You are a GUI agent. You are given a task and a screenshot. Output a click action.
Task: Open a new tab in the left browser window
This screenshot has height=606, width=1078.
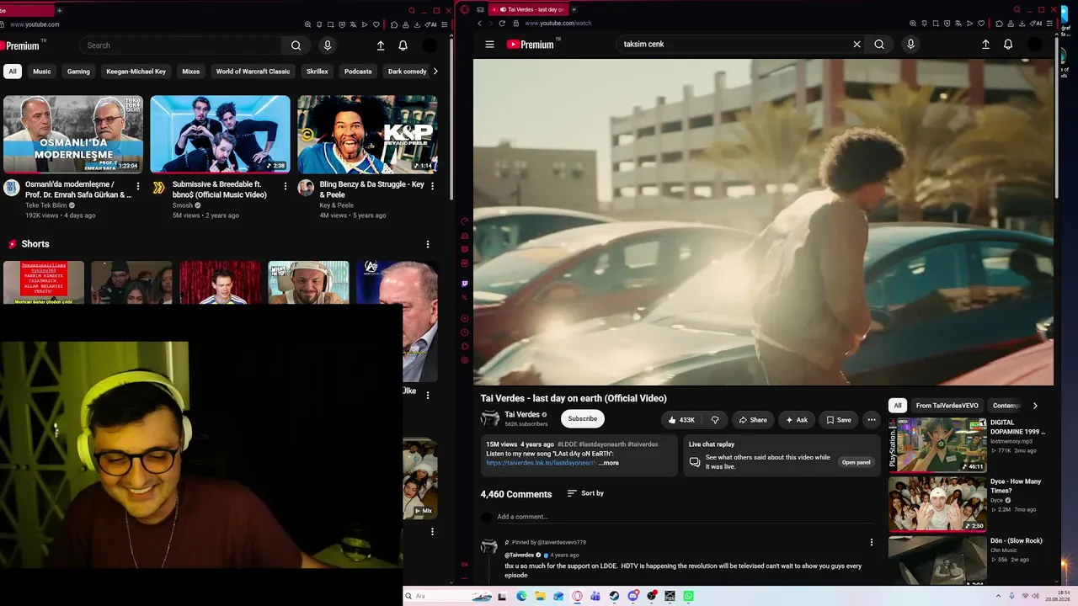[59, 10]
